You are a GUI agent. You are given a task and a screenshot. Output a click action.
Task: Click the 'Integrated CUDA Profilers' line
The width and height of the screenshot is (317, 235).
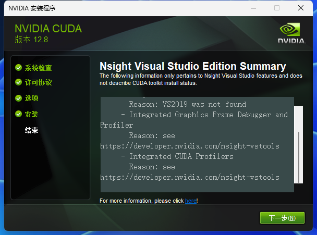coord(177,156)
